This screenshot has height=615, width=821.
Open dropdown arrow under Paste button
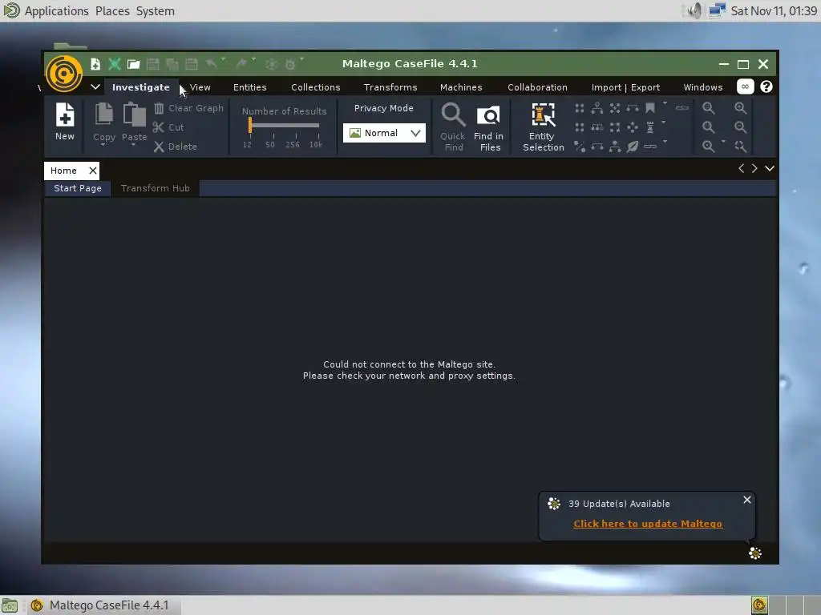(134, 146)
